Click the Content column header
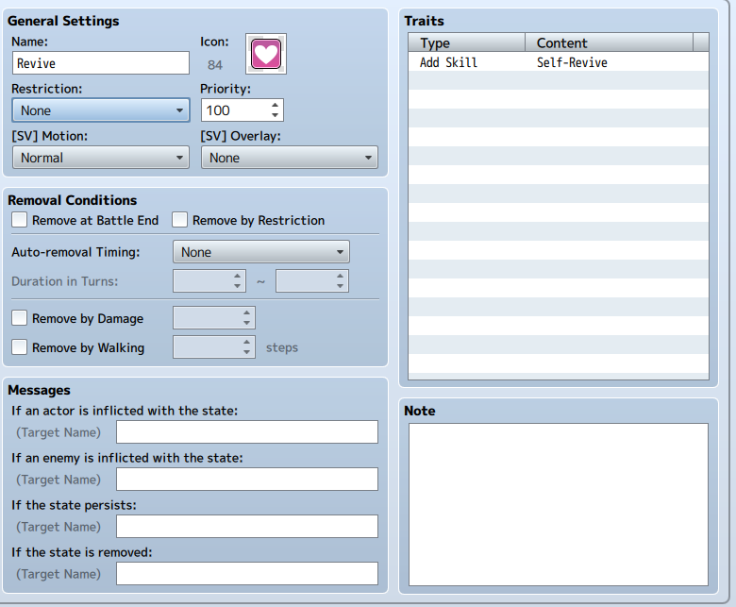Viewport: 736px width, 607px height. pyautogui.click(x=609, y=42)
